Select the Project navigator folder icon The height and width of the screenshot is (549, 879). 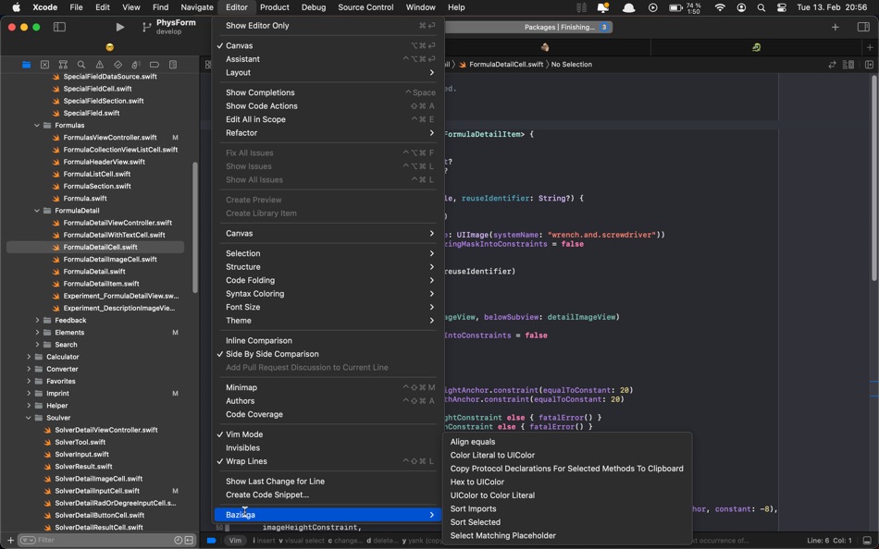(26, 65)
